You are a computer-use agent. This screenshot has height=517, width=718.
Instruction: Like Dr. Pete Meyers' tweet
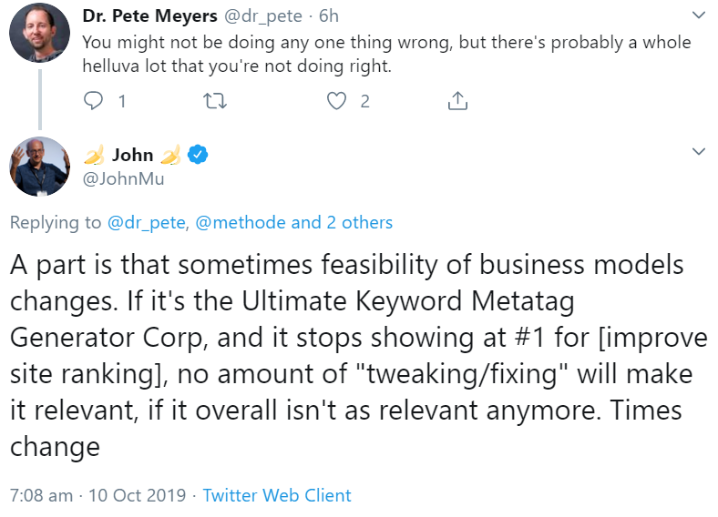[x=338, y=101]
